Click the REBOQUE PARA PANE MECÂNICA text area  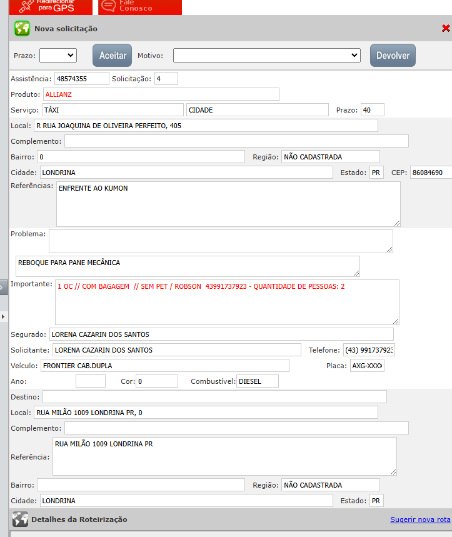tap(188, 266)
